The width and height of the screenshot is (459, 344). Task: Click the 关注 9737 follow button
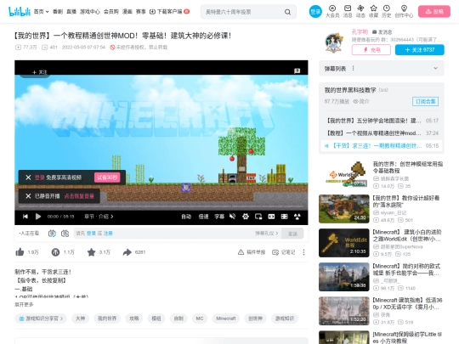420,50
